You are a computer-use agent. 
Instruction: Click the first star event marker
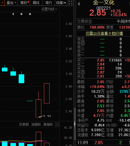coord(21,14)
